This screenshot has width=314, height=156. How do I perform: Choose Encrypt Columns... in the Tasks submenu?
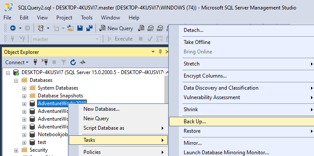click(x=241, y=76)
